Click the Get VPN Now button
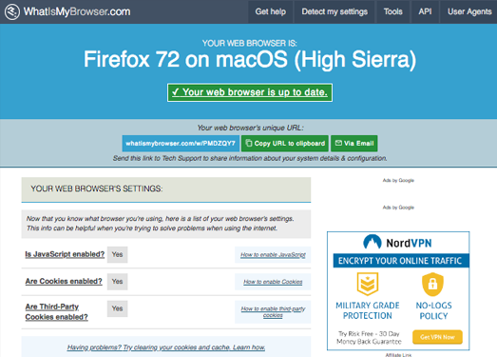Screen dimensions: 497x357 437,337
